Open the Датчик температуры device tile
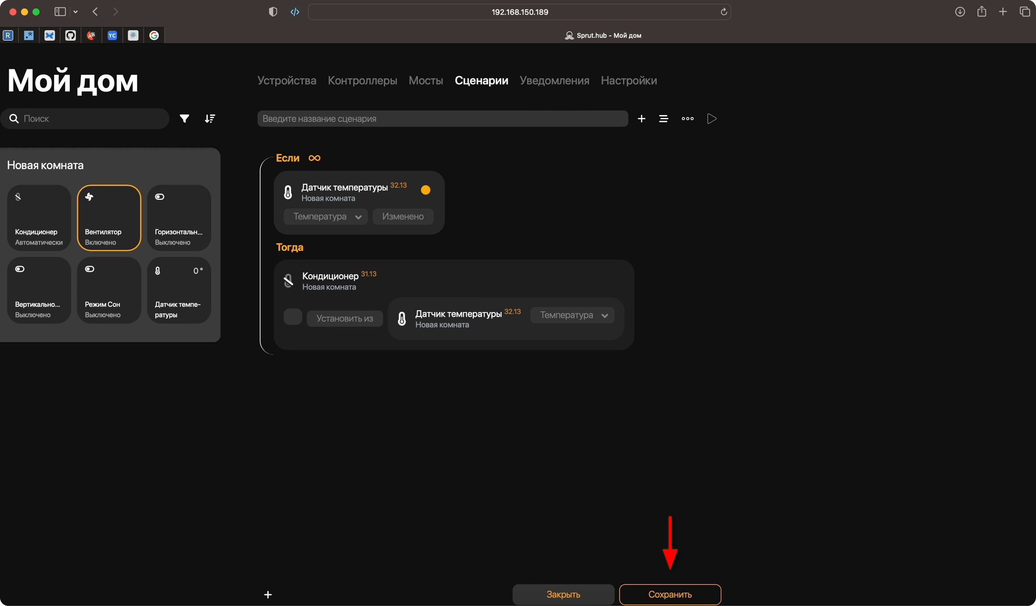 click(179, 290)
